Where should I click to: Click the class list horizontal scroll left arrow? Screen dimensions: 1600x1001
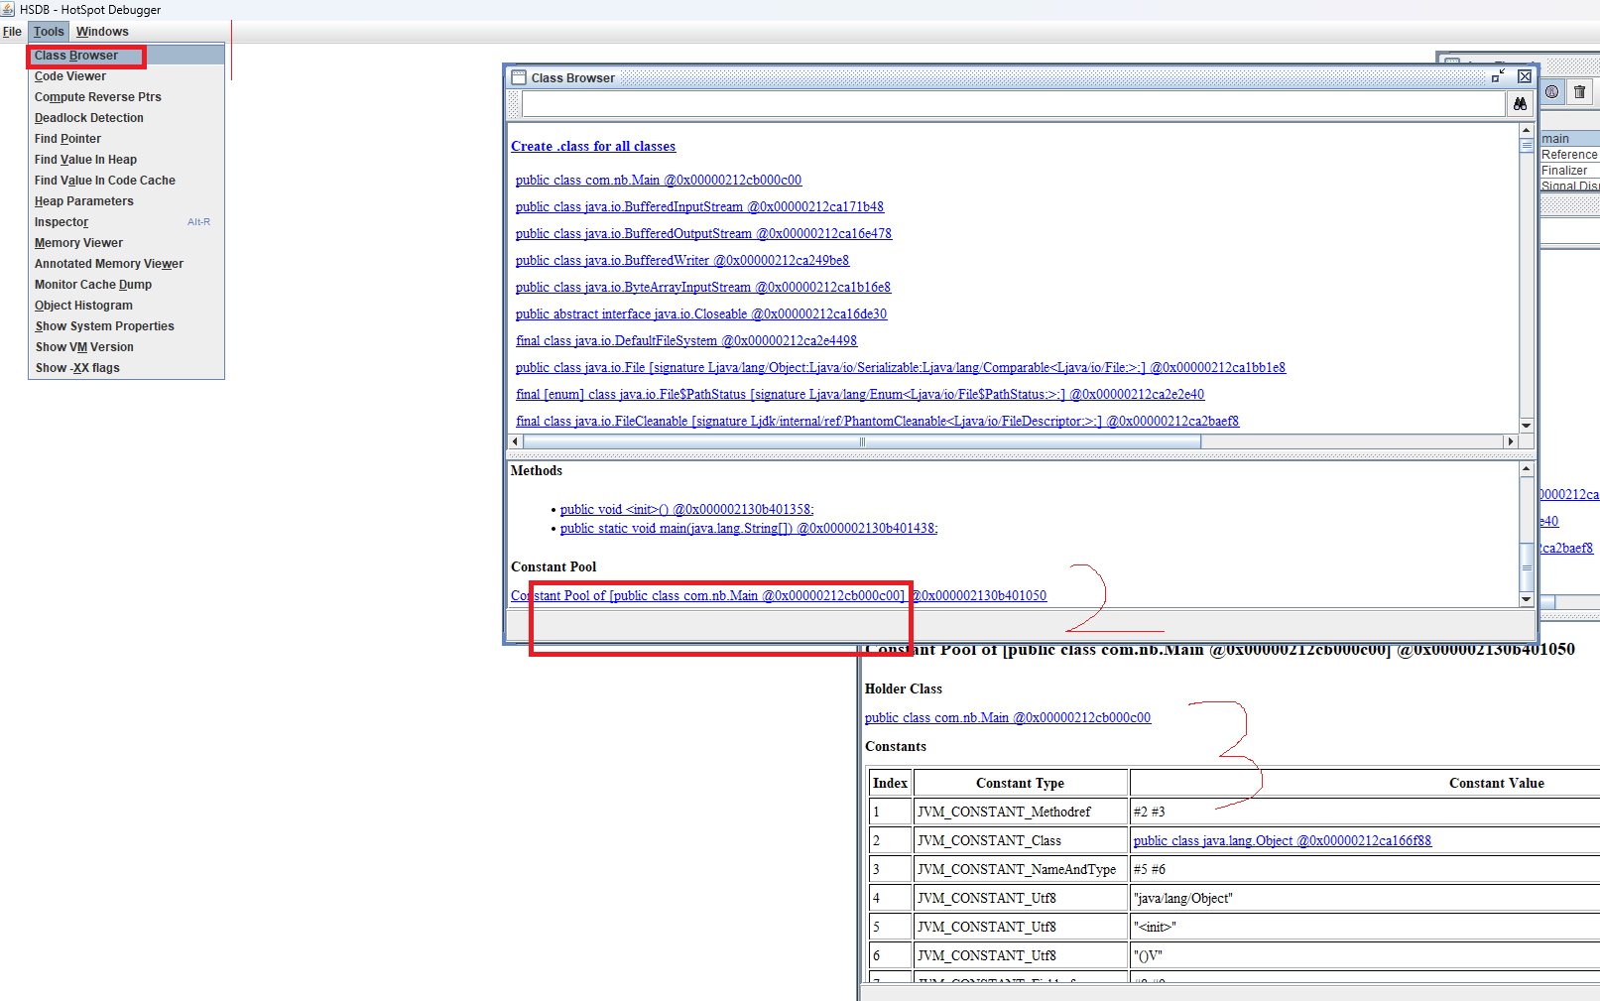point(515,441)
